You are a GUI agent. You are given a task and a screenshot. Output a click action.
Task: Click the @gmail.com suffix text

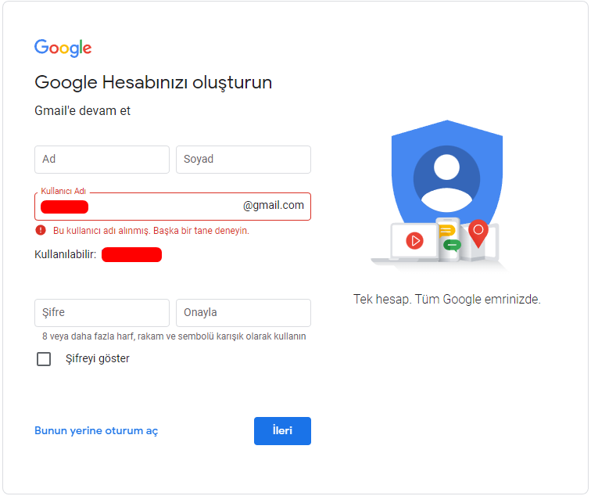tap(274, 205)
